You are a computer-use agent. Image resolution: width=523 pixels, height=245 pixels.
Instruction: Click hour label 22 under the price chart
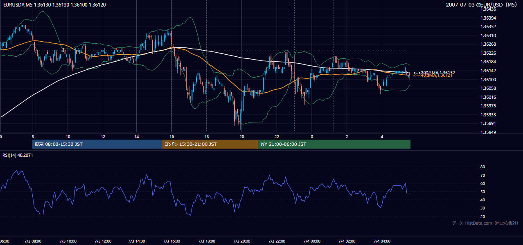click(x=277, y=136)
